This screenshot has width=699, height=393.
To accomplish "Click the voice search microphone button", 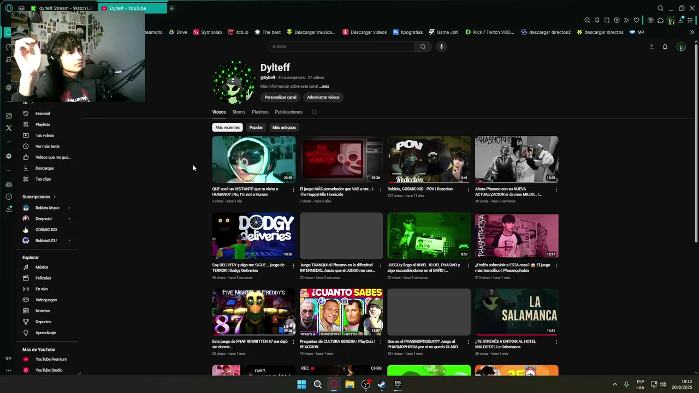I will click(x=441, y=46).
